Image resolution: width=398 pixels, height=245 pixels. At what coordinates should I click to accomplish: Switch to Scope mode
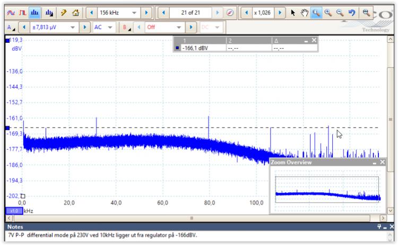click(12, 12)
